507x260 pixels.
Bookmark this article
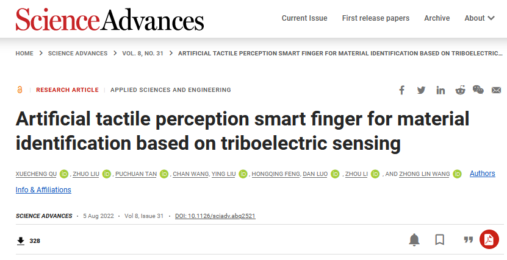pyautogui.click(x=440, y=240)
